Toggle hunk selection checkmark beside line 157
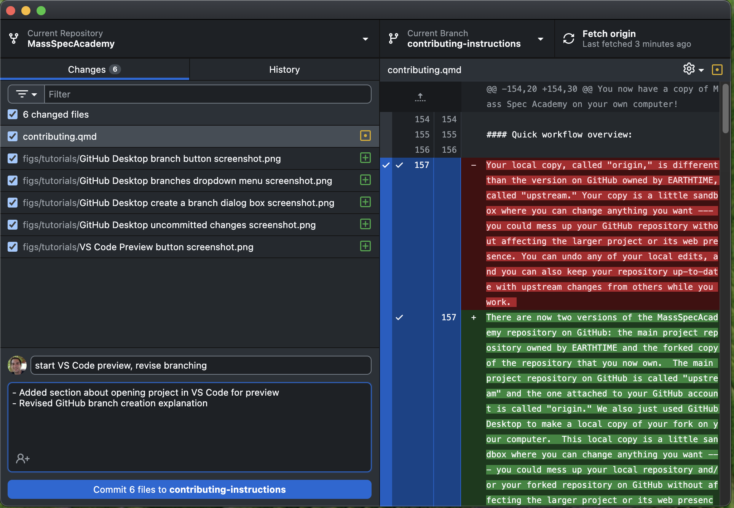The width and height of the screenshot is (734, 508). pos(386,165)
